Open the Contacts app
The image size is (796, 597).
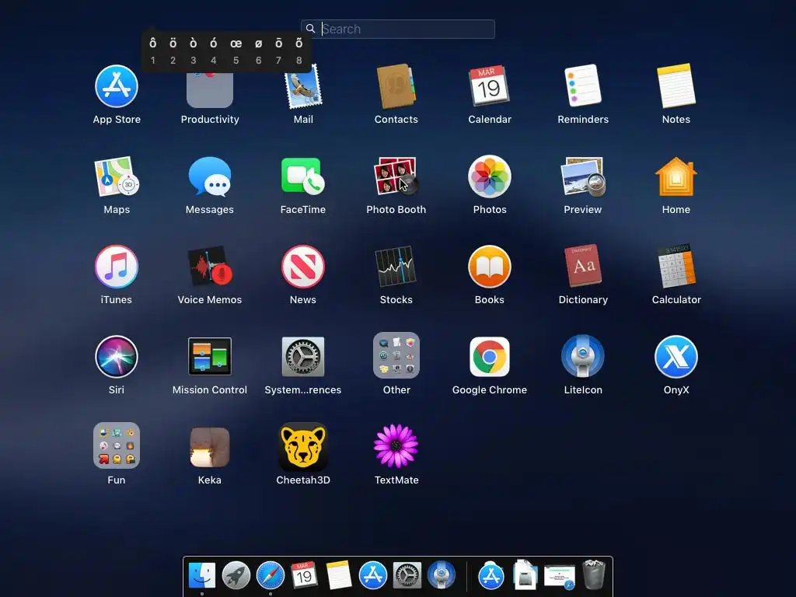point(396,86)
